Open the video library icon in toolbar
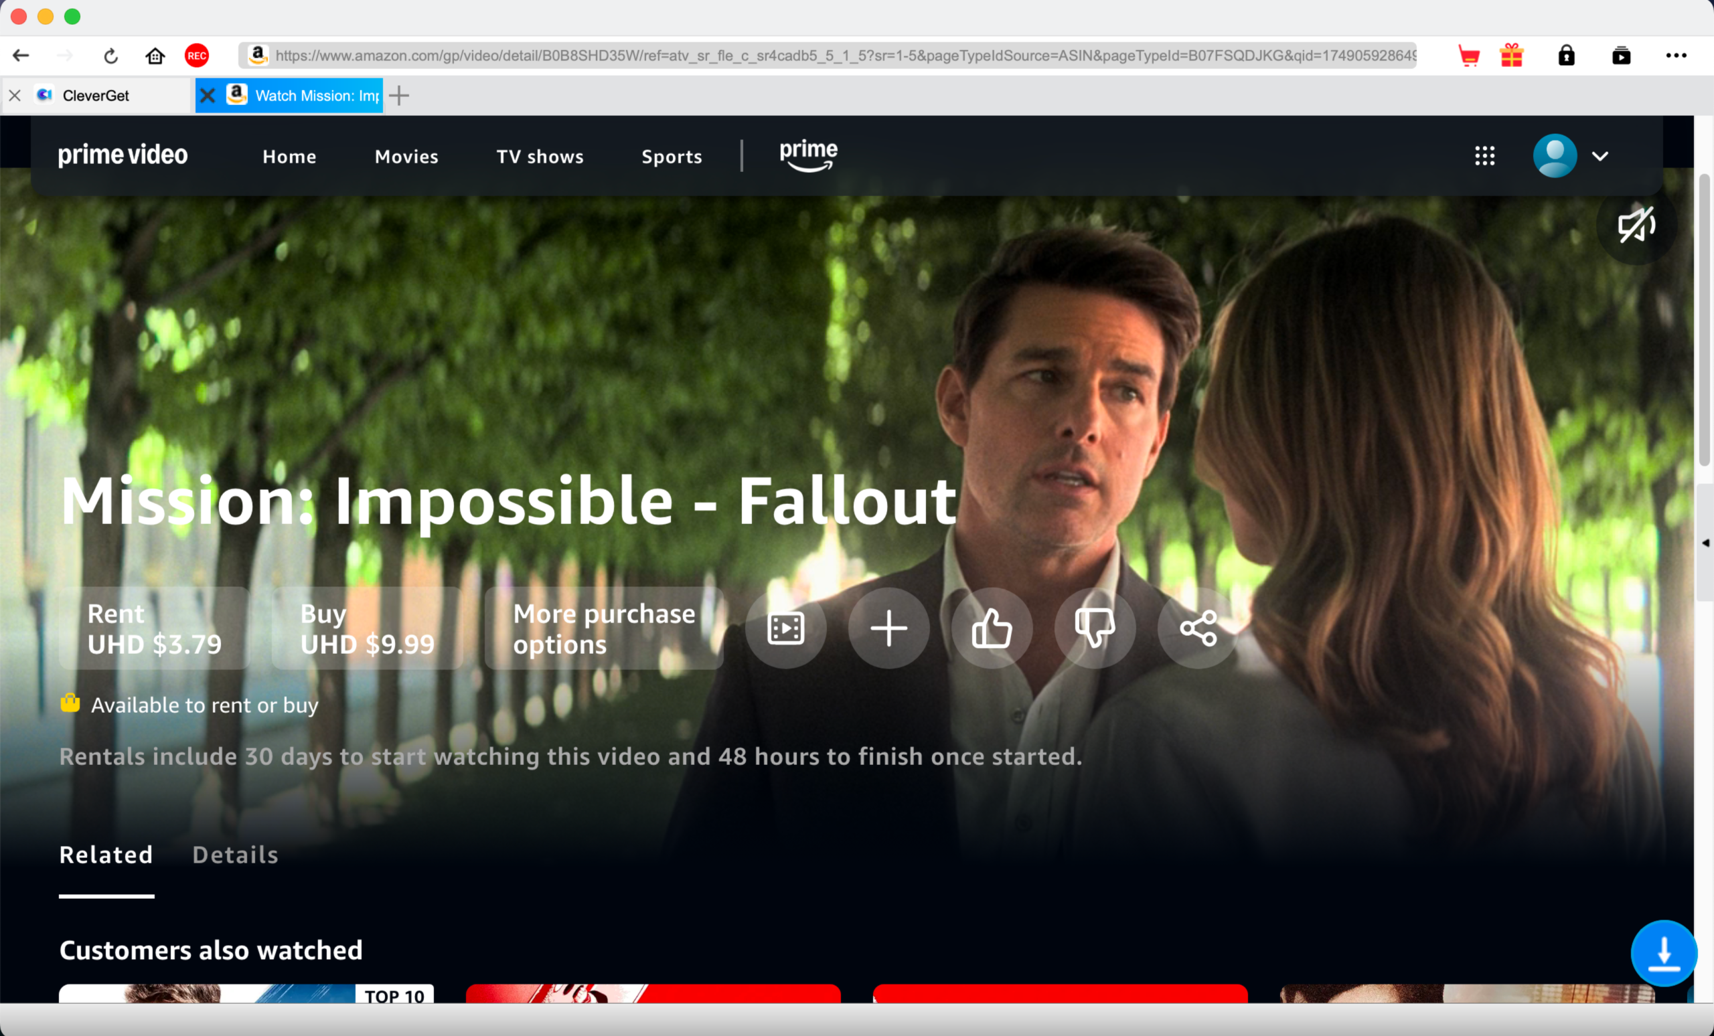Viewport: 1714px width, 1036px height. coord(1621,56)
